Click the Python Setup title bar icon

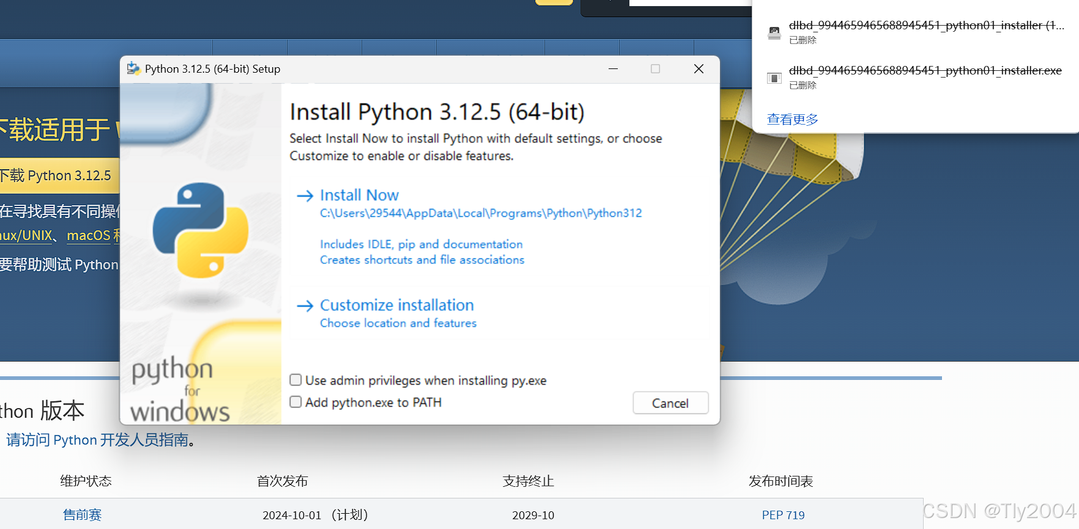133,68
